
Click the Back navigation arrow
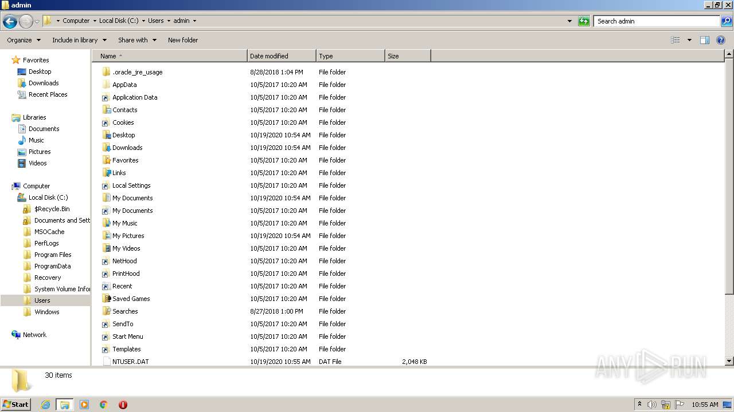[x=10, y=22]
